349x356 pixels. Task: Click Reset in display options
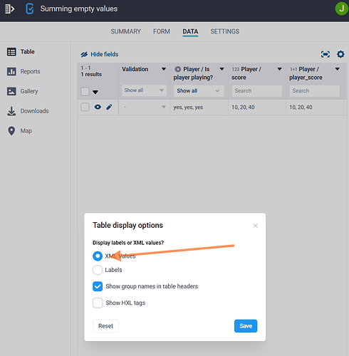[105, 326]
